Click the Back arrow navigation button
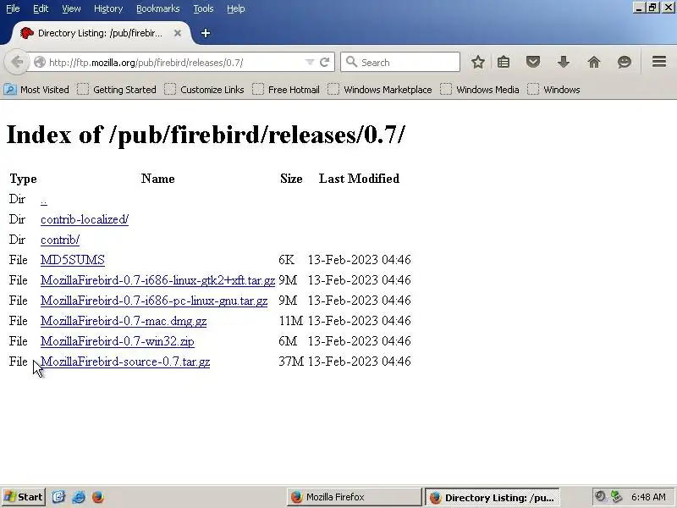The height and width of the screenshot is (508, 677). point(17,62)
